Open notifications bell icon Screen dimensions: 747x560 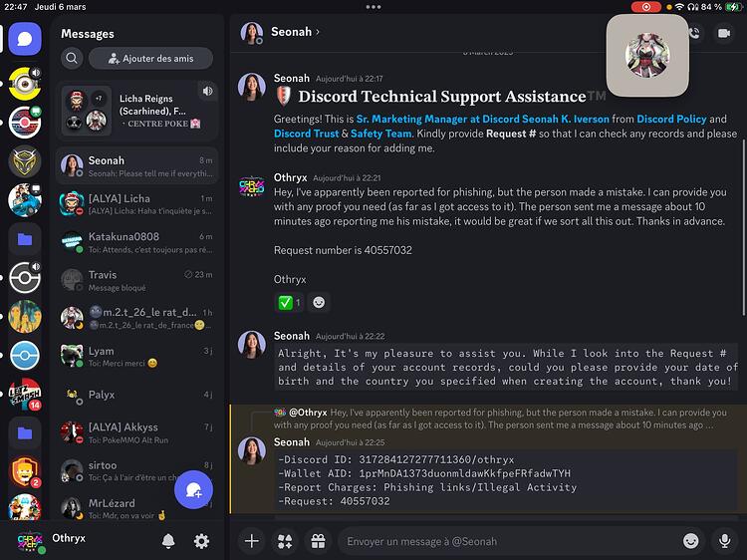point(168,541)
